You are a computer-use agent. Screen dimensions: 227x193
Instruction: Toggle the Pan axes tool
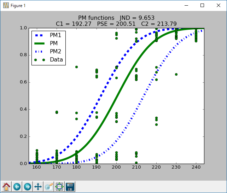[38, 186]
